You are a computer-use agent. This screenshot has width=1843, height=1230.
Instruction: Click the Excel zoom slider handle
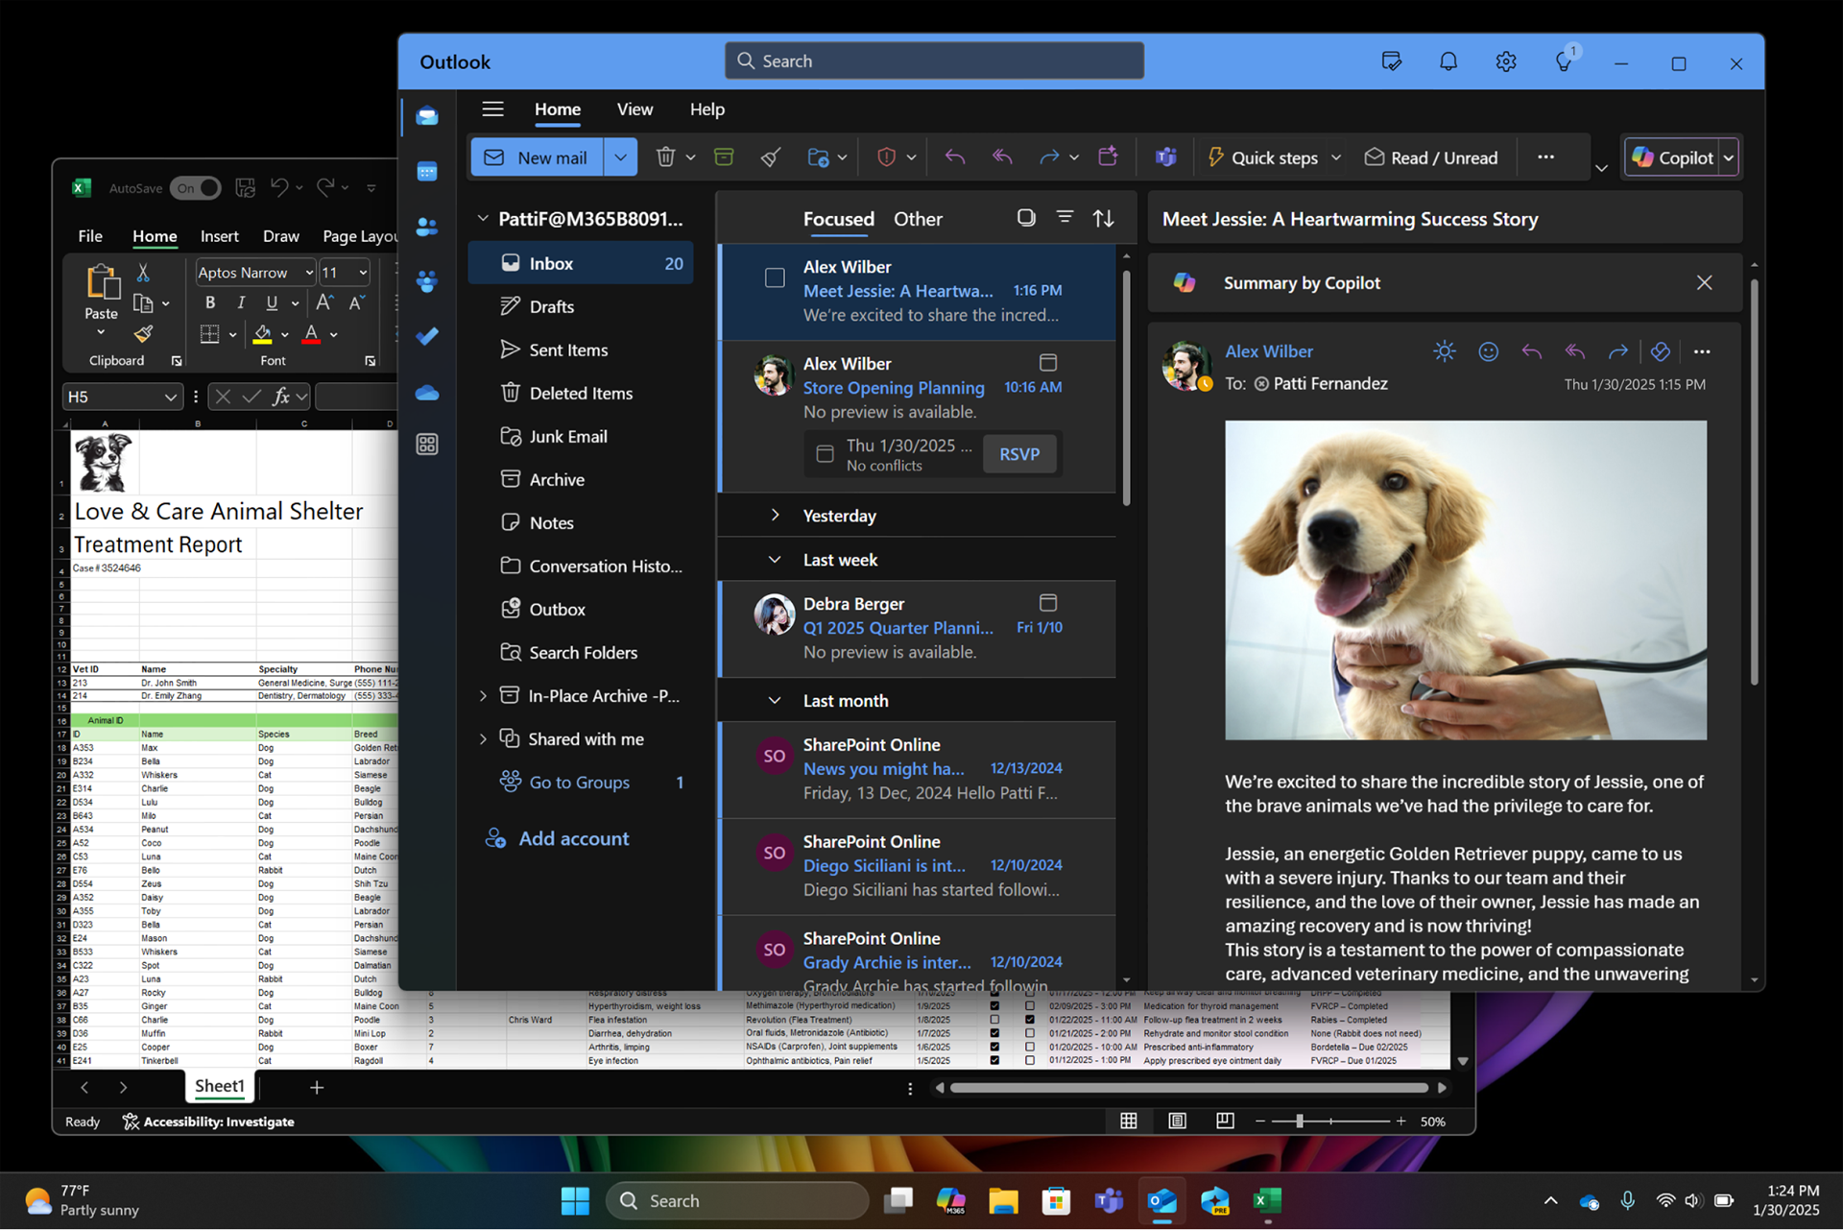point(1300,1121)
